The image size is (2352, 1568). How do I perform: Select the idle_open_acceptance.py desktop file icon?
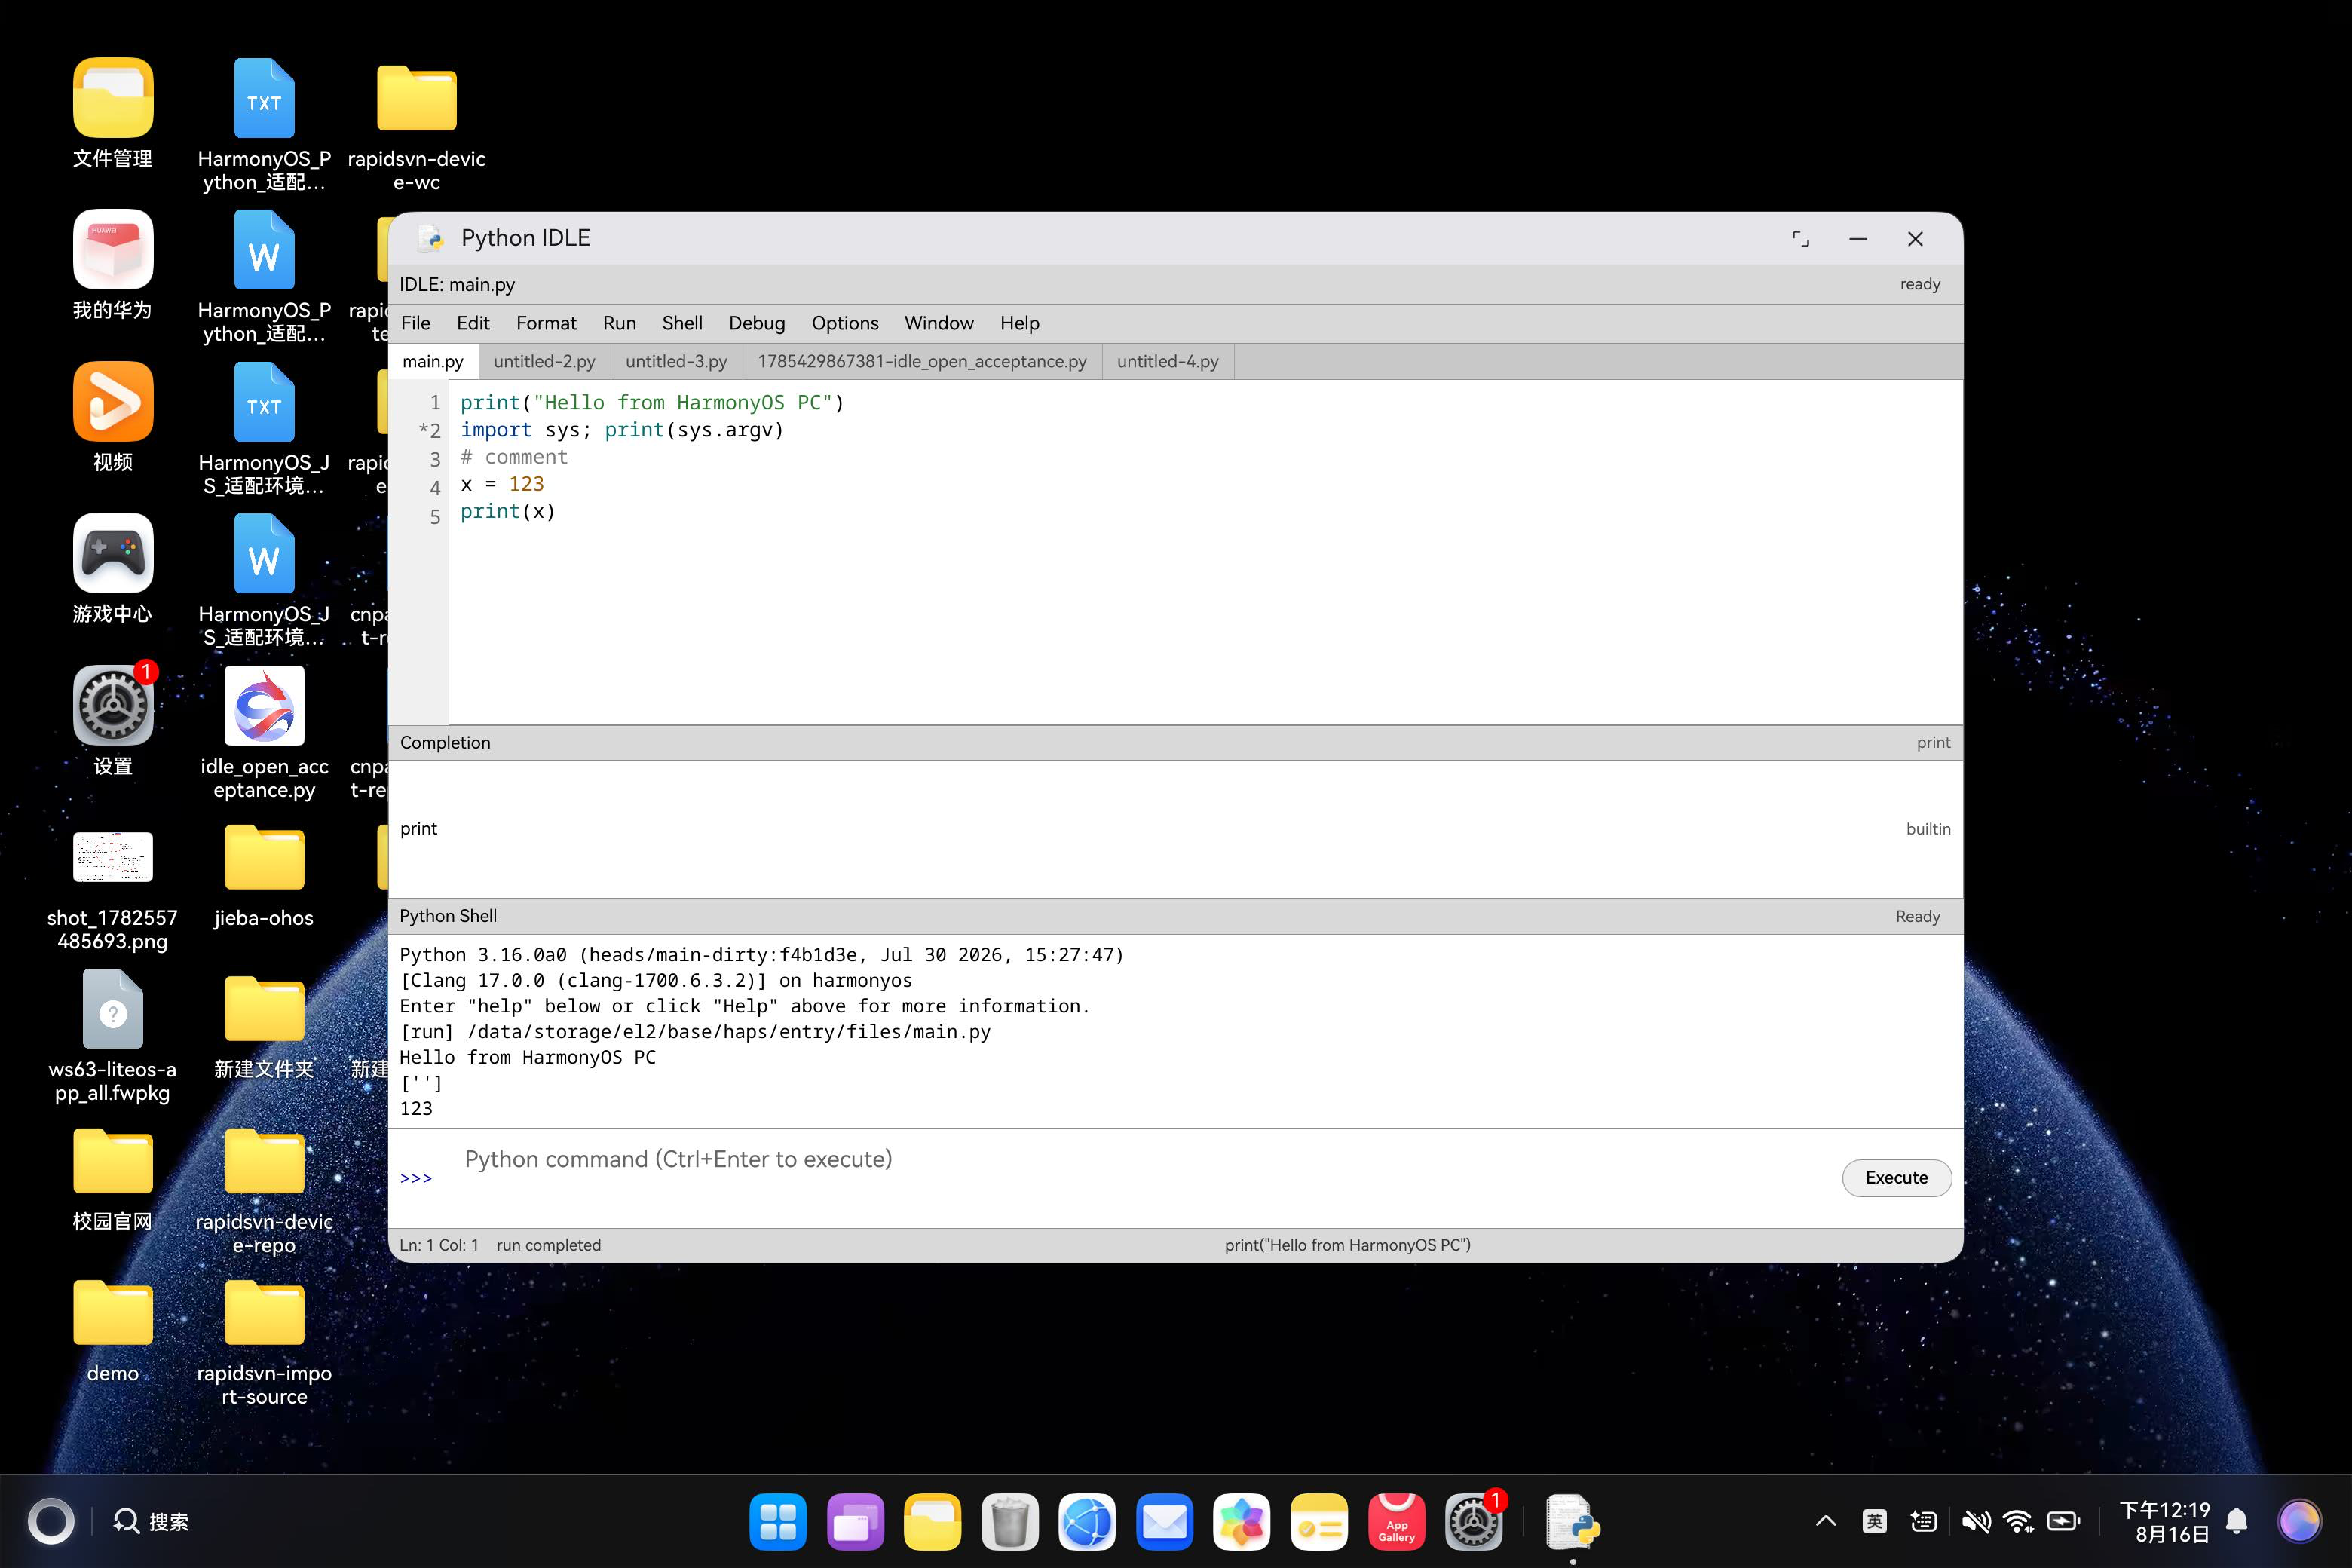pyautogui.click(x=264, y=705)
